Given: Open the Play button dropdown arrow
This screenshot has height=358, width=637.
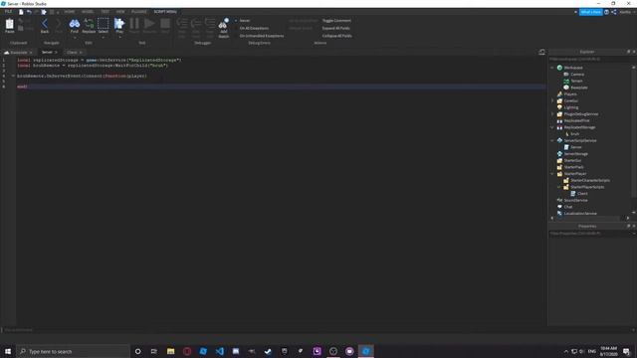Looking at the screenshot, I should click(119, 38).
